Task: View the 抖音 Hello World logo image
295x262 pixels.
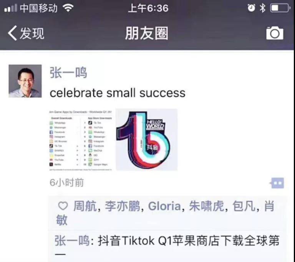Action: click(x=147, y=140)
